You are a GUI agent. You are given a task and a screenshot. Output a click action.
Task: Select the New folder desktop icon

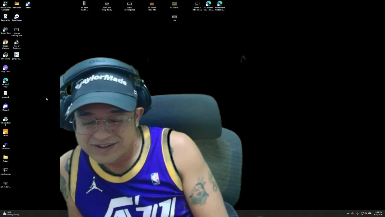pos(17,5)
